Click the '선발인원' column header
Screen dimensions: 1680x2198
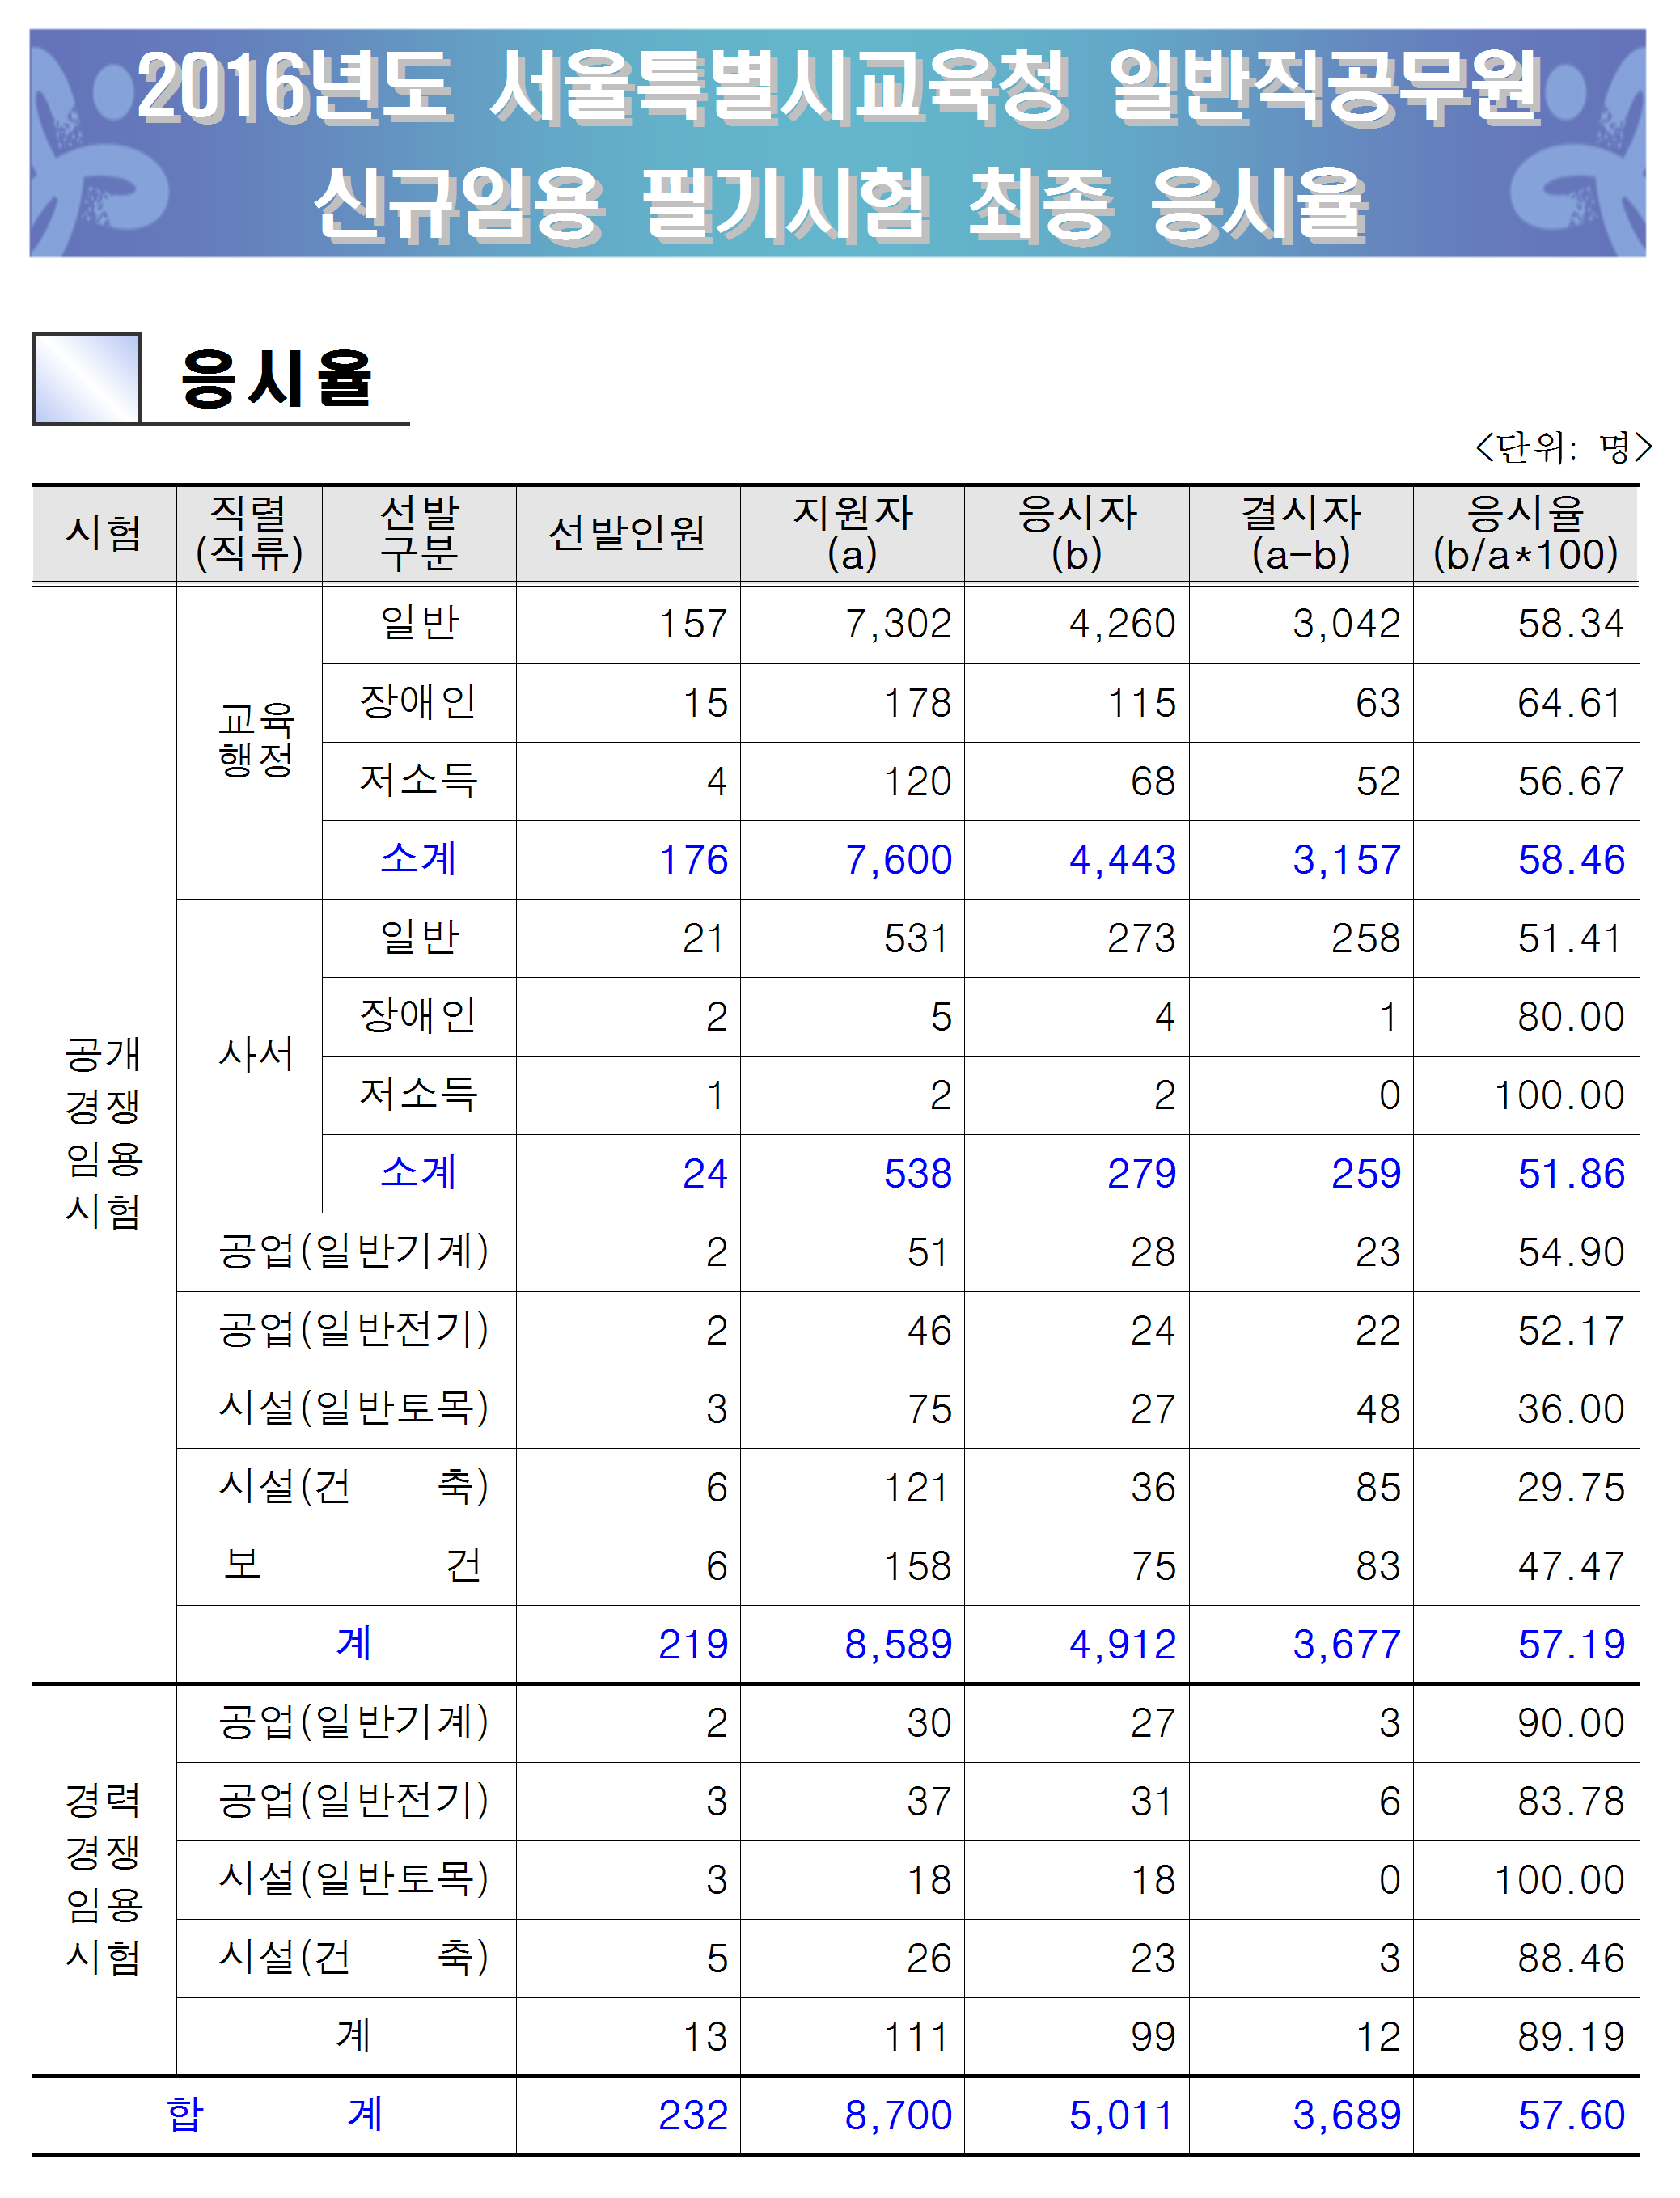[x=627, y=533]
